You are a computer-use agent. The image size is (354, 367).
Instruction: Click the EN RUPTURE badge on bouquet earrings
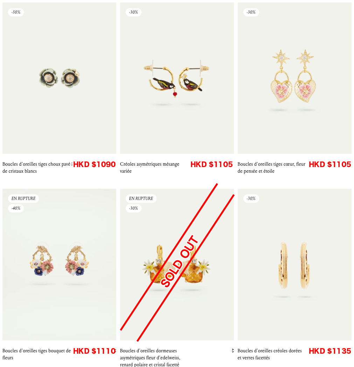click(x=23, y=198)
